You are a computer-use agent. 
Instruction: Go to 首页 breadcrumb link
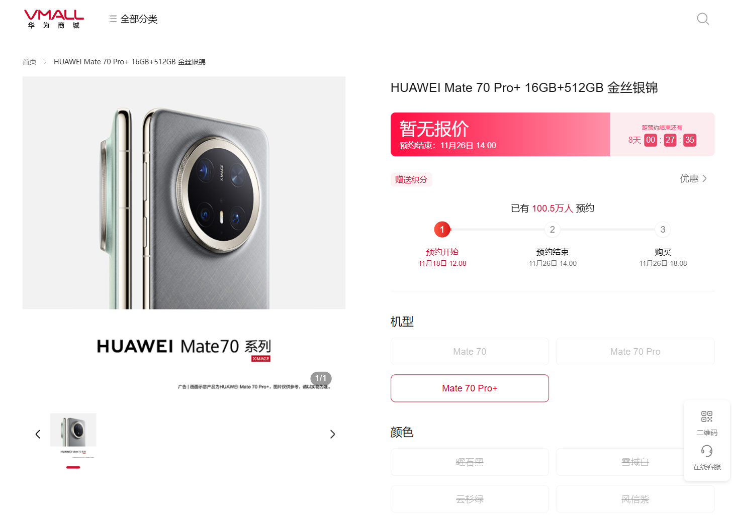(30, 62)
